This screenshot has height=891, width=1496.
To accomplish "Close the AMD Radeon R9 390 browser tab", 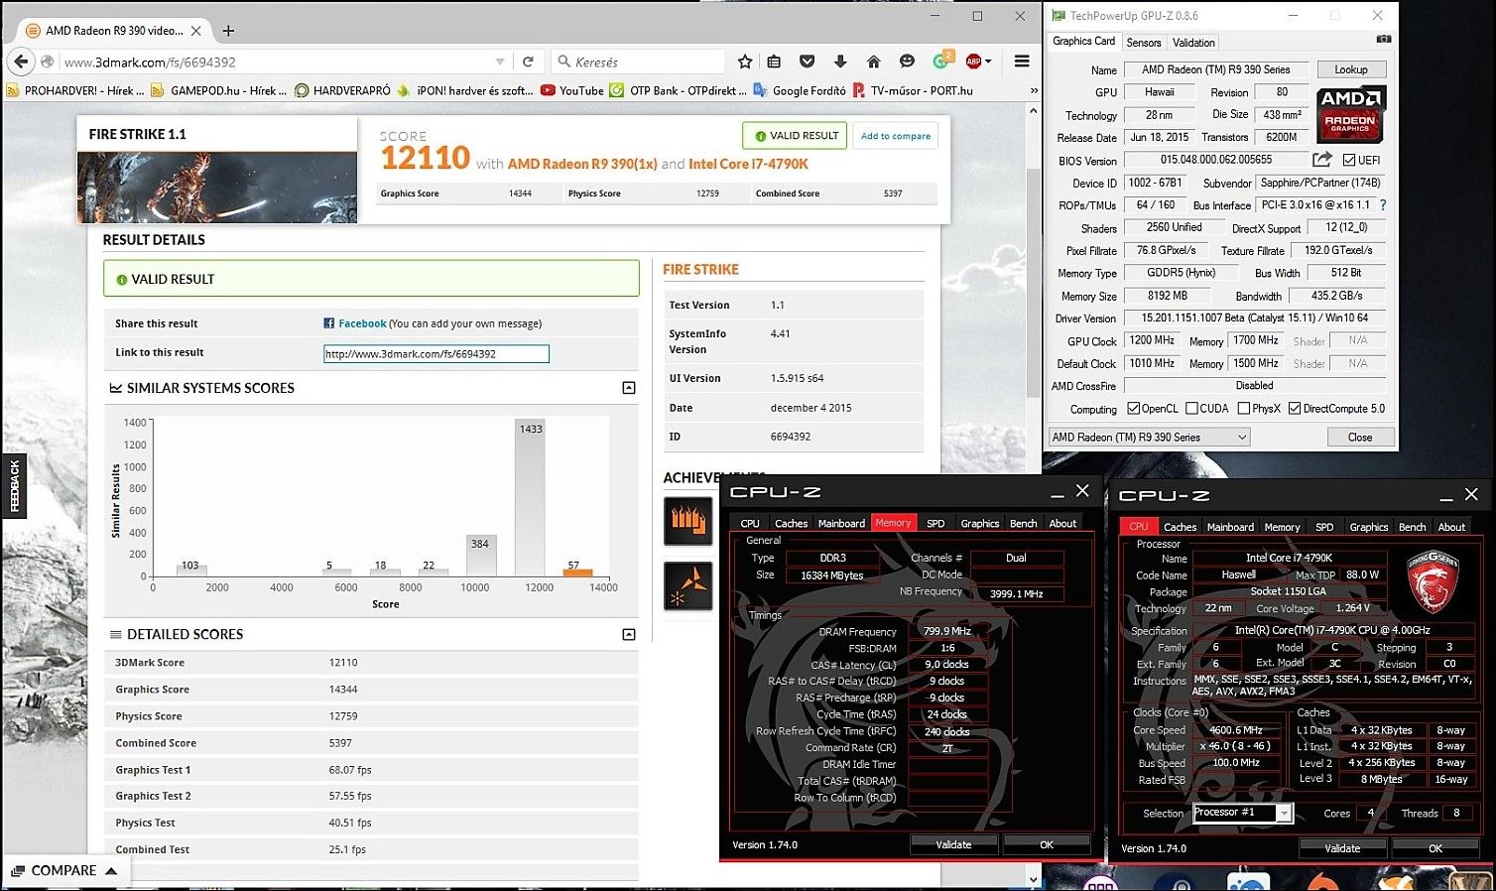I will 196,31.
